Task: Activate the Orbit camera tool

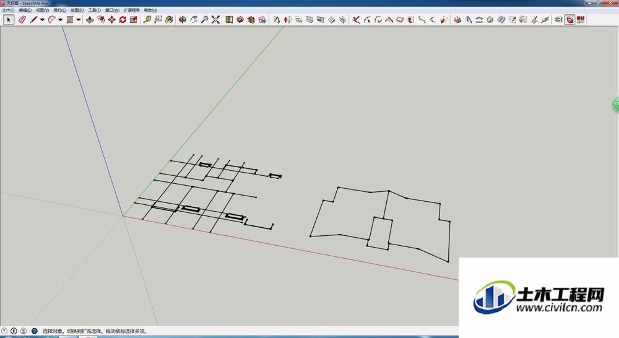Action: [183, 19]
